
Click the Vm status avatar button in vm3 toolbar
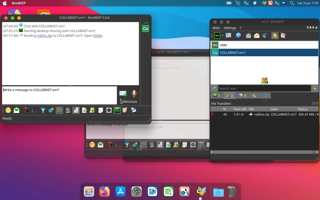coord(217,35)
